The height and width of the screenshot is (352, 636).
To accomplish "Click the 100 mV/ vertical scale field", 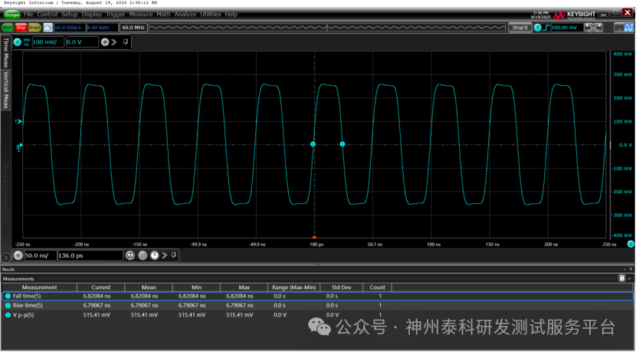I will pos(48,42).
